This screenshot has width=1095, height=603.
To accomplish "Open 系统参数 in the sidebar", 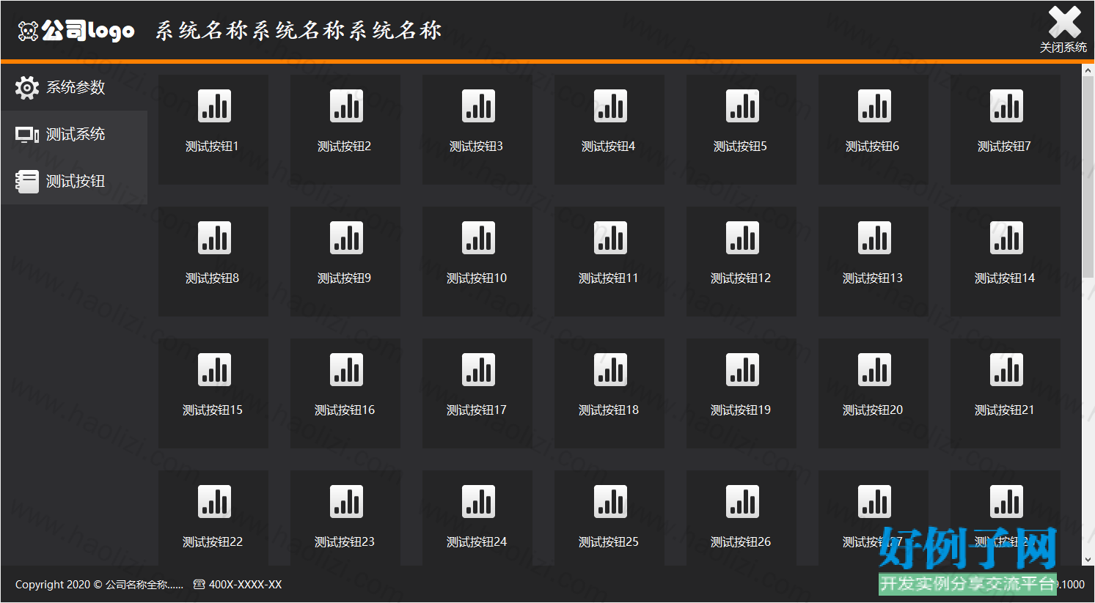I will point(74,87).
